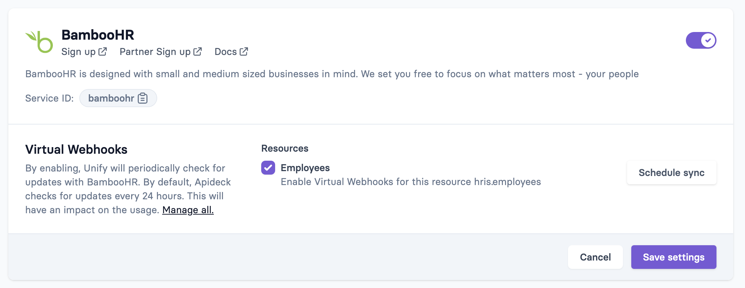
Task: Uncheck the Employees resource checkbox
Action: 268,168
